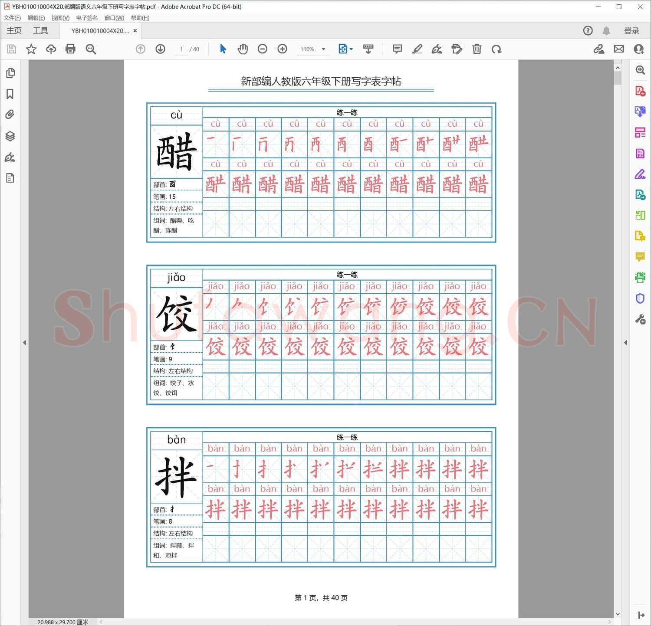The width and height of the screenshot is (651, 626).
Task: Open the More Tools wrench icon
Action: click(640, 320)
